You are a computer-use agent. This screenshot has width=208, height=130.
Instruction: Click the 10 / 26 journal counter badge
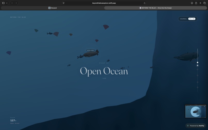192,19
